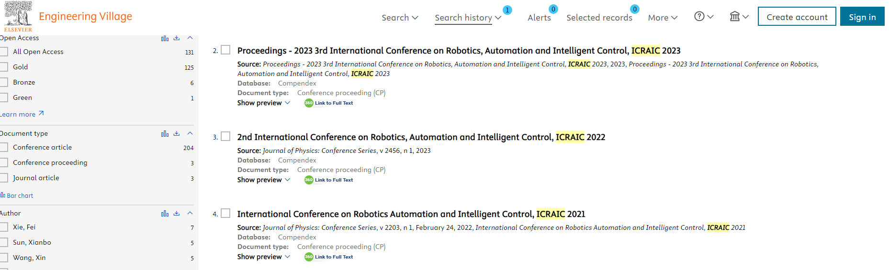
Task: Click the institution building icon
Action: pos(735,17)
